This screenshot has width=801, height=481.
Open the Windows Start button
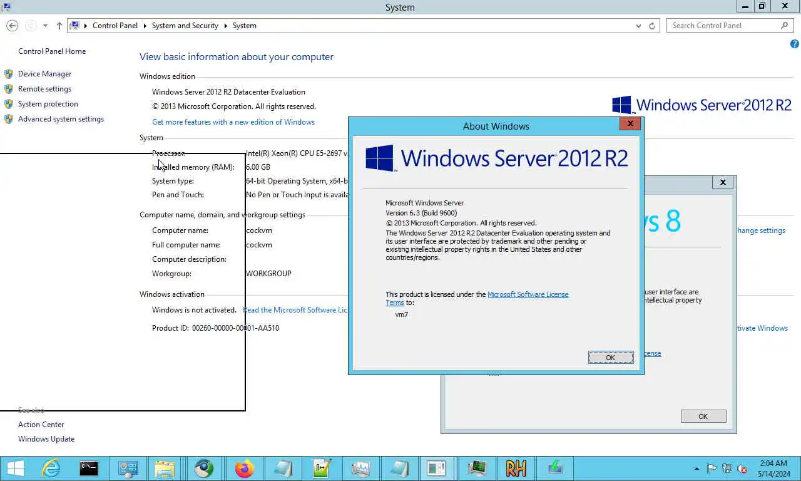click(x=15, y=468)
